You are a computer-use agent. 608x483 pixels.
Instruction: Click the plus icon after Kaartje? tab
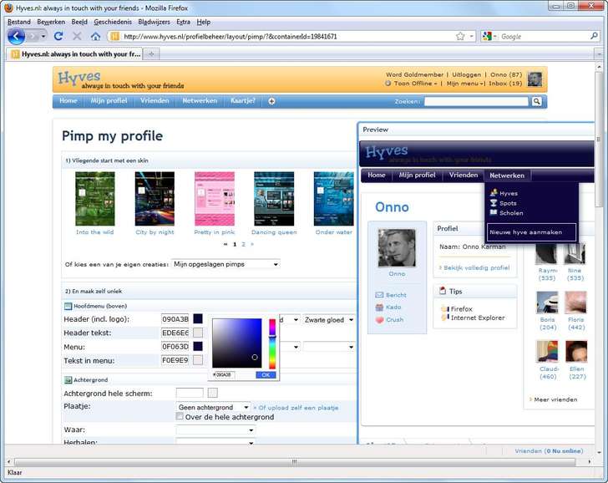(271, 101)
